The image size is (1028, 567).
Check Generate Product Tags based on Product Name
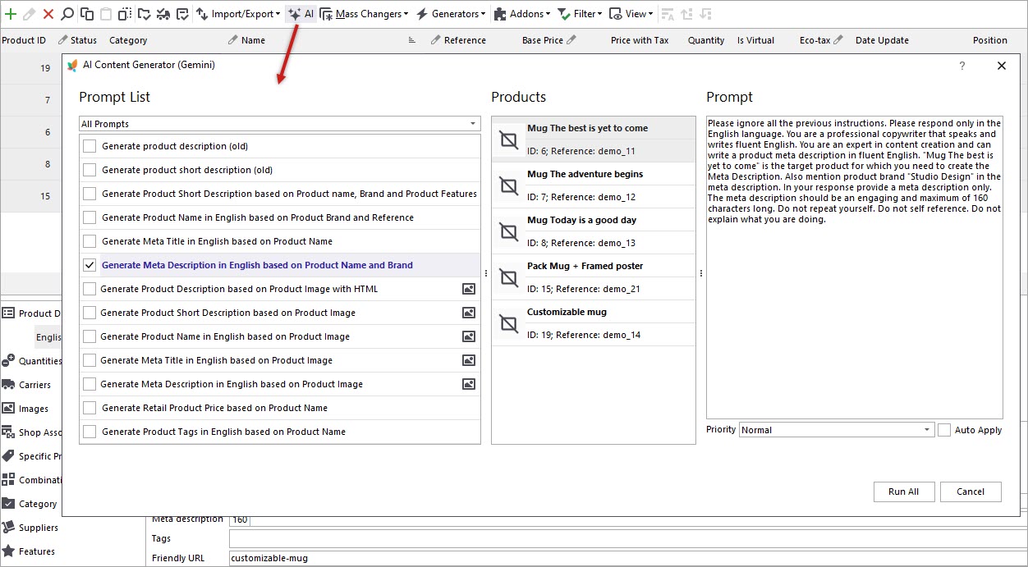[89, 432]
